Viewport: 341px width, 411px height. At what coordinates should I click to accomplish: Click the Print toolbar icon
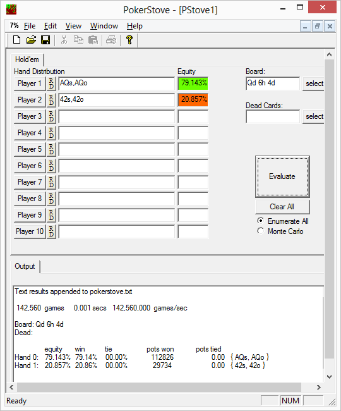point(111,40)
